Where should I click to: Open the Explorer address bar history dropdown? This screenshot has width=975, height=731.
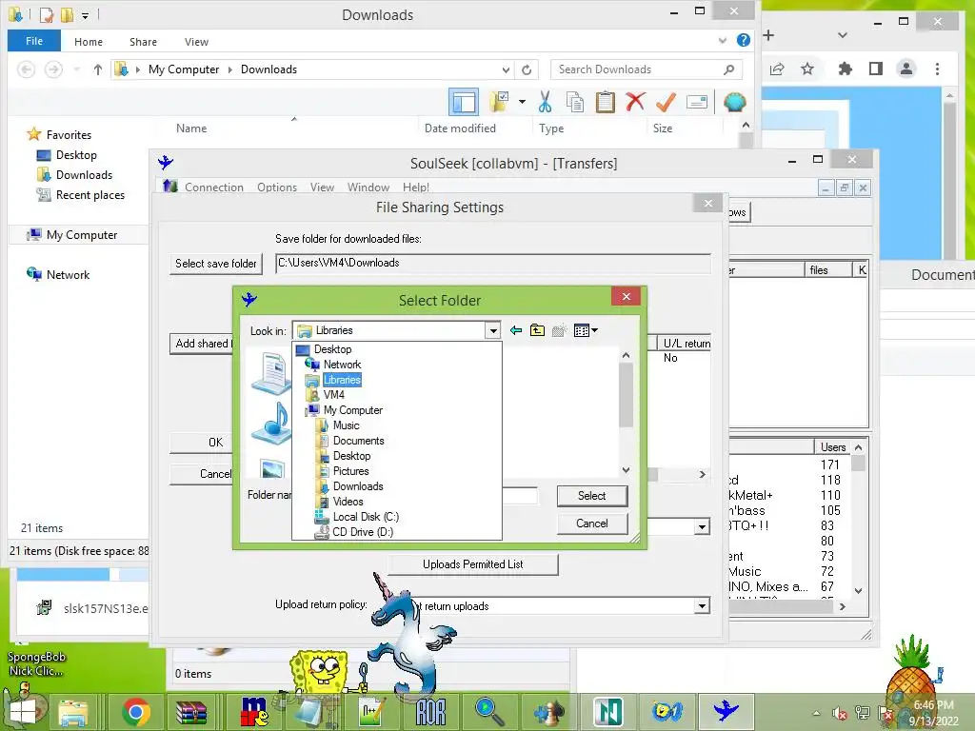pyautogui.click(x=506, y=69)
